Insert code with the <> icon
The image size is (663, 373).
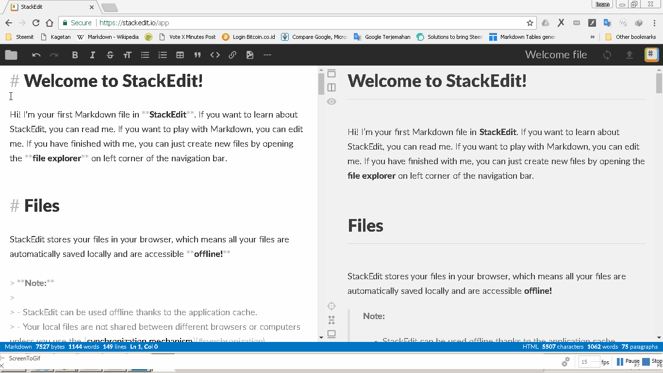[x=215, y=55]
